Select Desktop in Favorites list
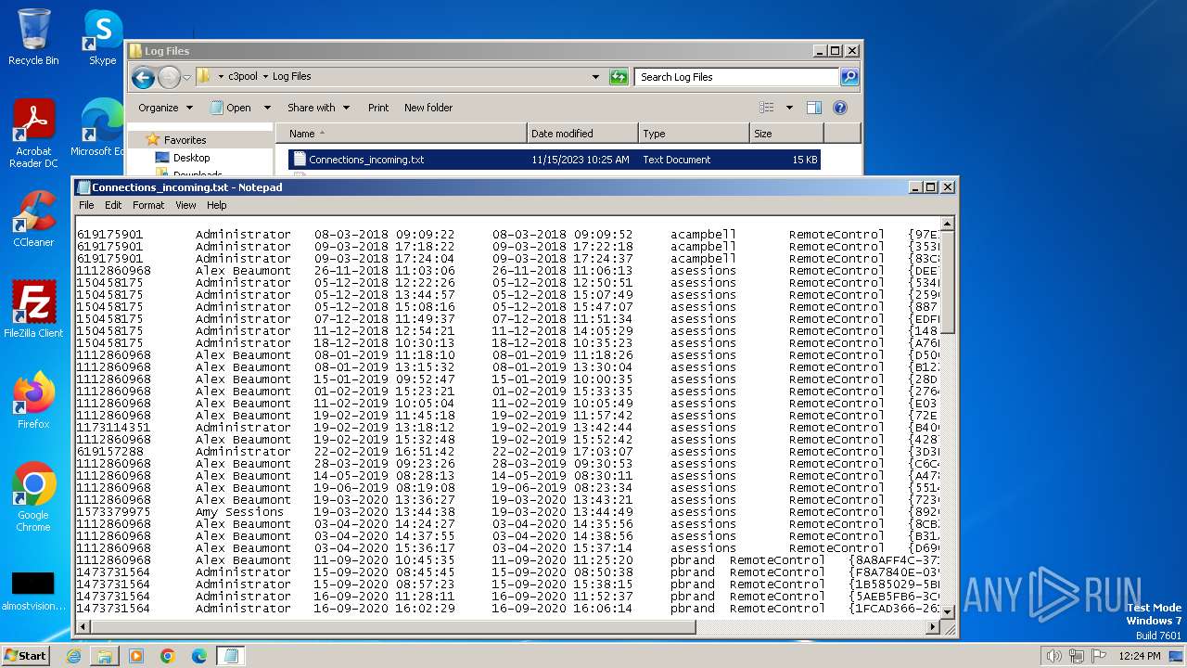This screenshot has width=1187, height=668. point(191,158)
